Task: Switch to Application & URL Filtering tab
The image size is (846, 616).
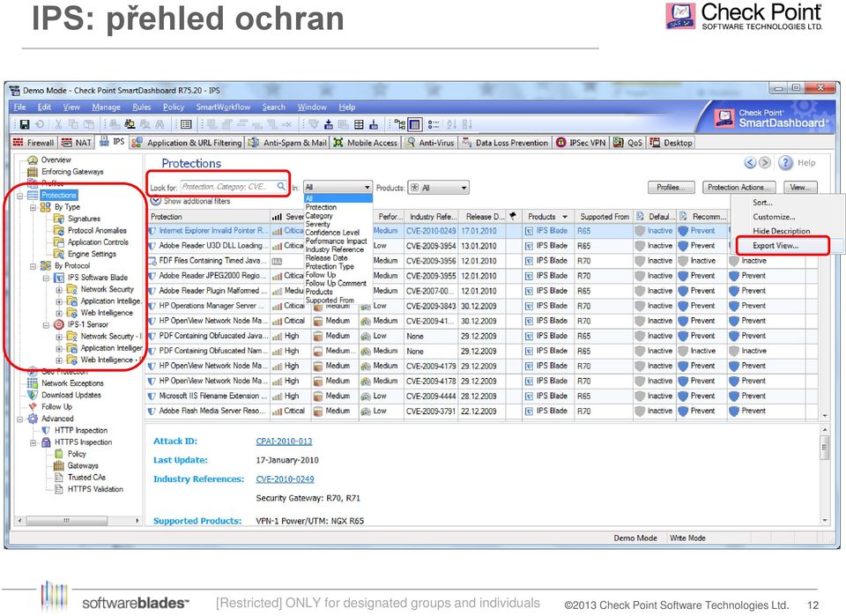Action: point(187,143)
